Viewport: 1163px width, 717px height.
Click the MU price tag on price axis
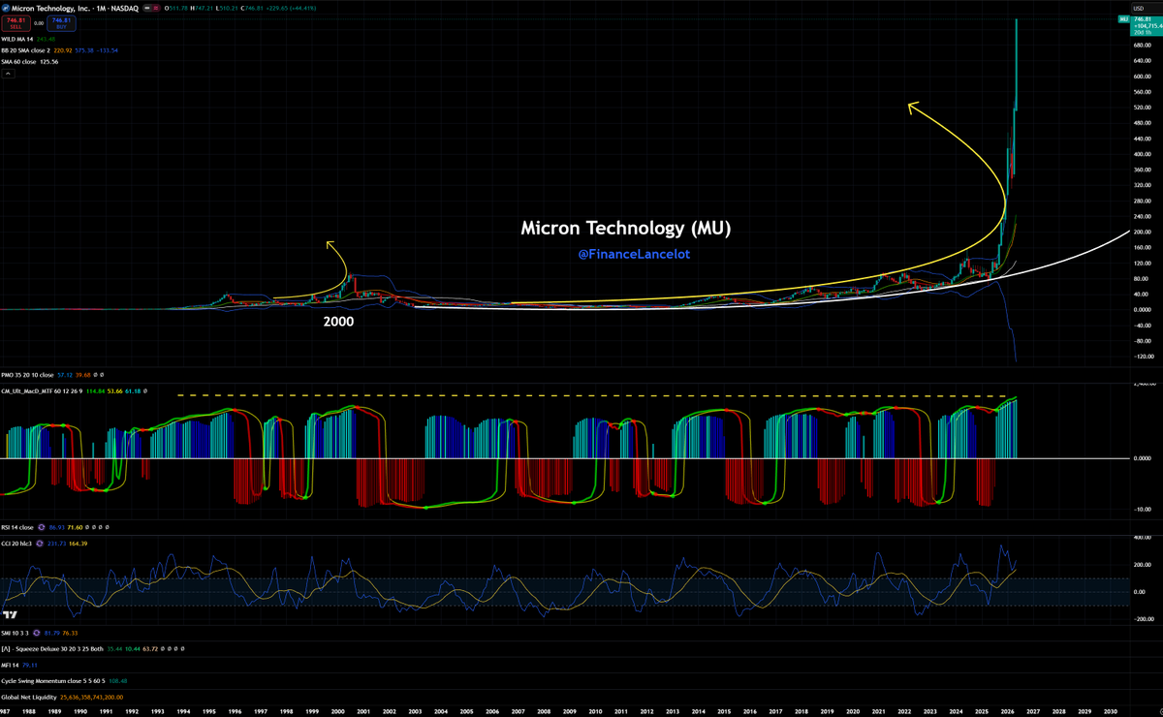1123,18
